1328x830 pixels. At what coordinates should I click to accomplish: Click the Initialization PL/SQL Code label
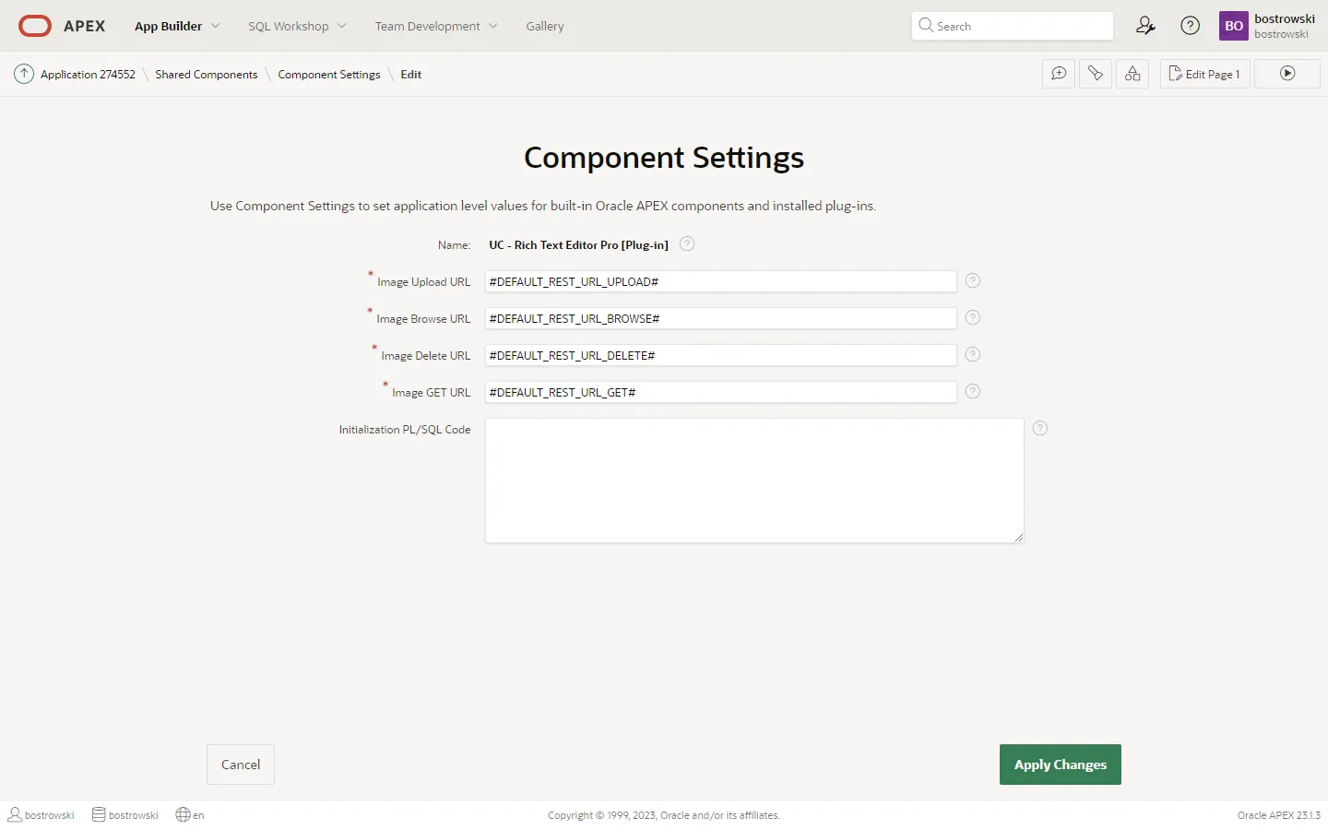click(405, 429)
